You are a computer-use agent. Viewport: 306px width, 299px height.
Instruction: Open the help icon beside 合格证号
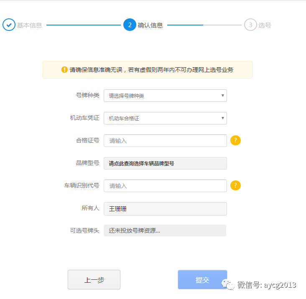[235, 140]
